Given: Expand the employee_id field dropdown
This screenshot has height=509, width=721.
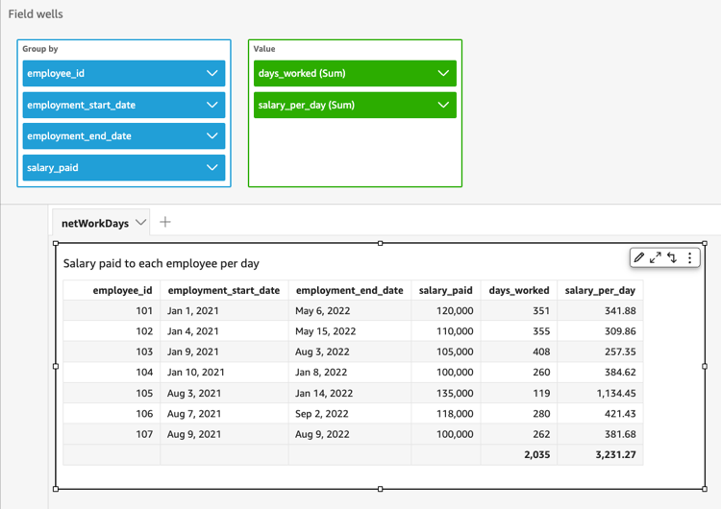Looking at the screenshot, I should coord(212,73).
